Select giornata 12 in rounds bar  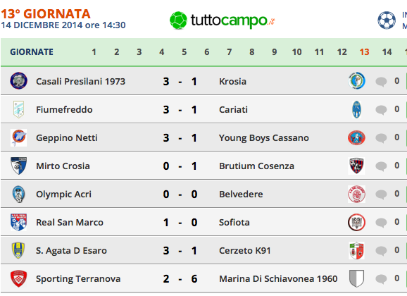[x=342, y=52]
